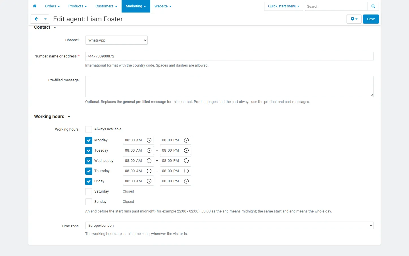The height and width of the screenshot is (256, 409).
Task: Open Thursday start time clock picker
Action: click(149, 171)
